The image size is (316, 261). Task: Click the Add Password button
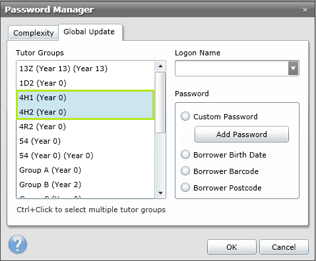[241, 134]
